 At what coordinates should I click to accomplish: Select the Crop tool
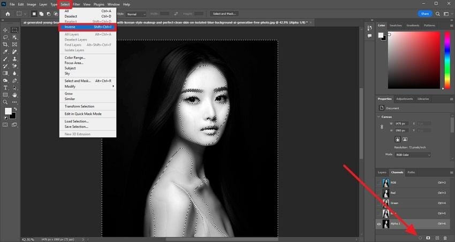click(5, 44)
